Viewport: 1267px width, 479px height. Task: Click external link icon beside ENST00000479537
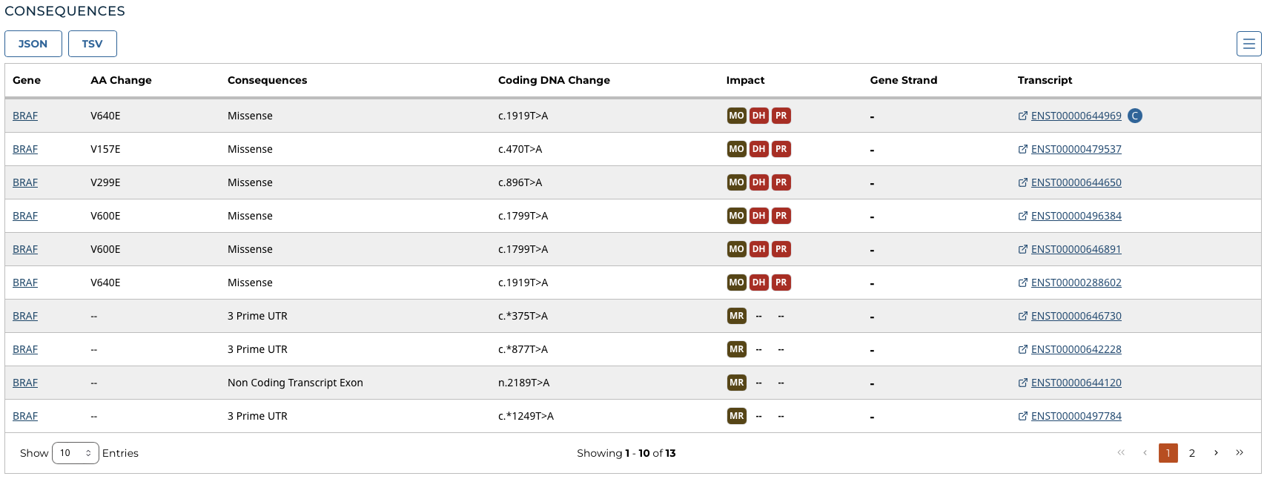(x=1022, y=149)
